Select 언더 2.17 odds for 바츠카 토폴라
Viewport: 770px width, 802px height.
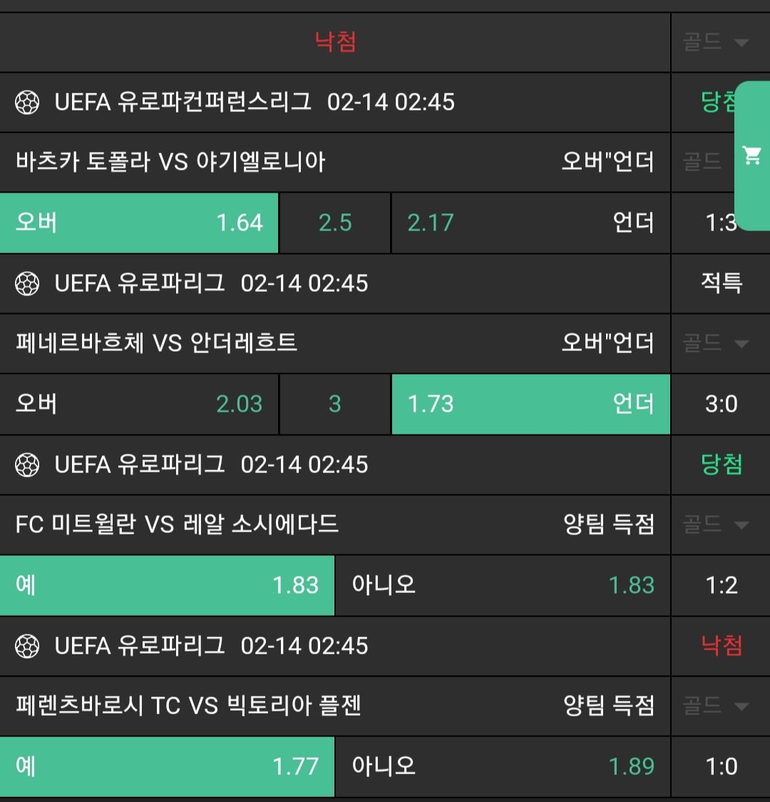tap(530, 223)
